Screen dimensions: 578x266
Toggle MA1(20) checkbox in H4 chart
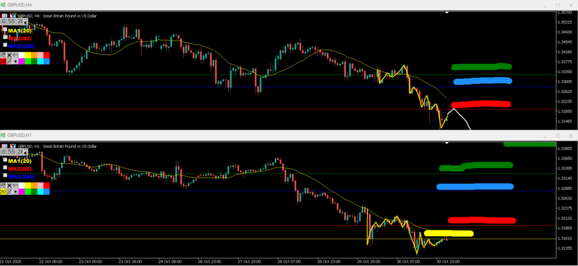click(5, 29)
